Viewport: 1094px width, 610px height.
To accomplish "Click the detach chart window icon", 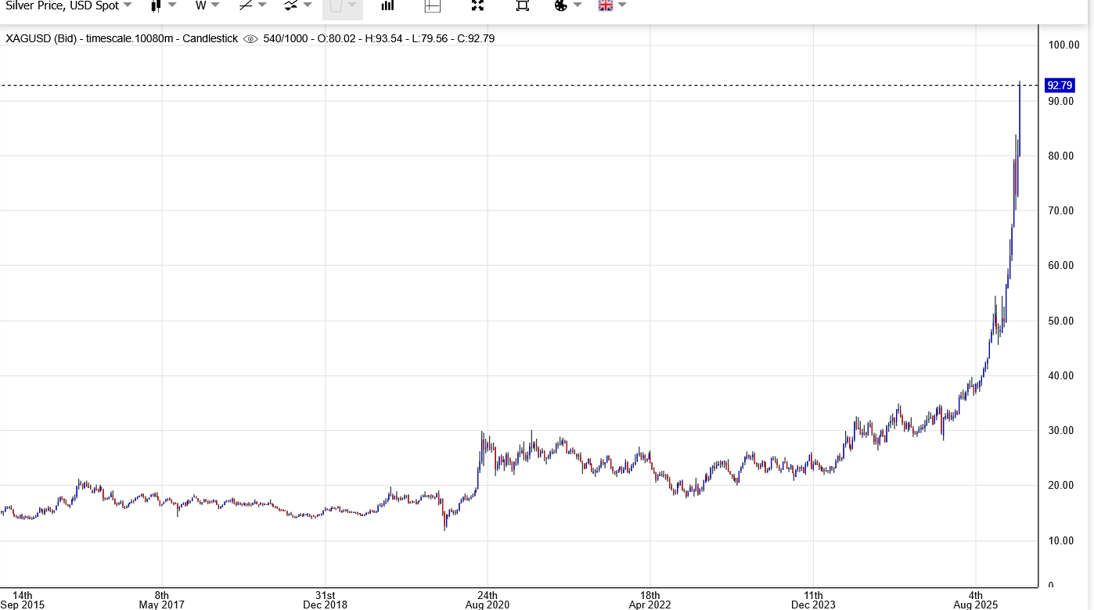I will coord(523,5).
